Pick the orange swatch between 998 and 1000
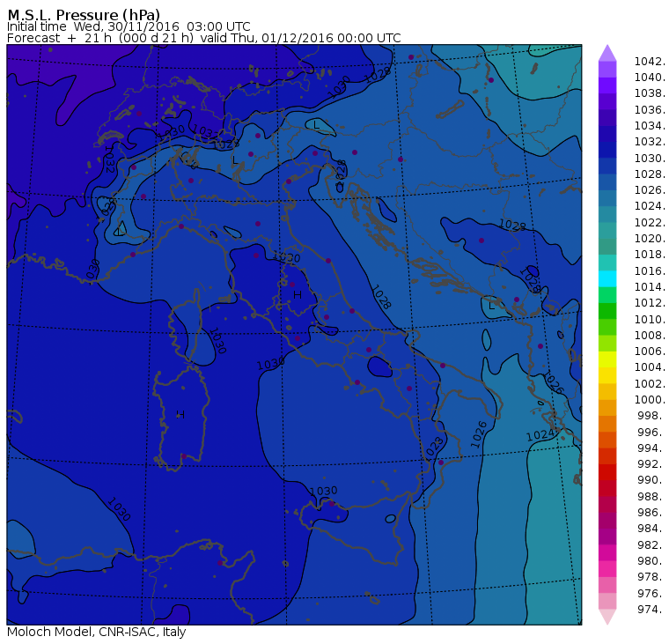669x644 pixels. pyautogui.click(x=607, y=407)
